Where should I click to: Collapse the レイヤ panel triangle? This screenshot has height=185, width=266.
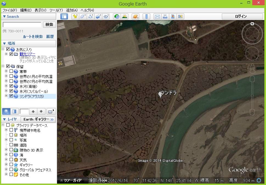pyautogui.click(x=4, y=119)
